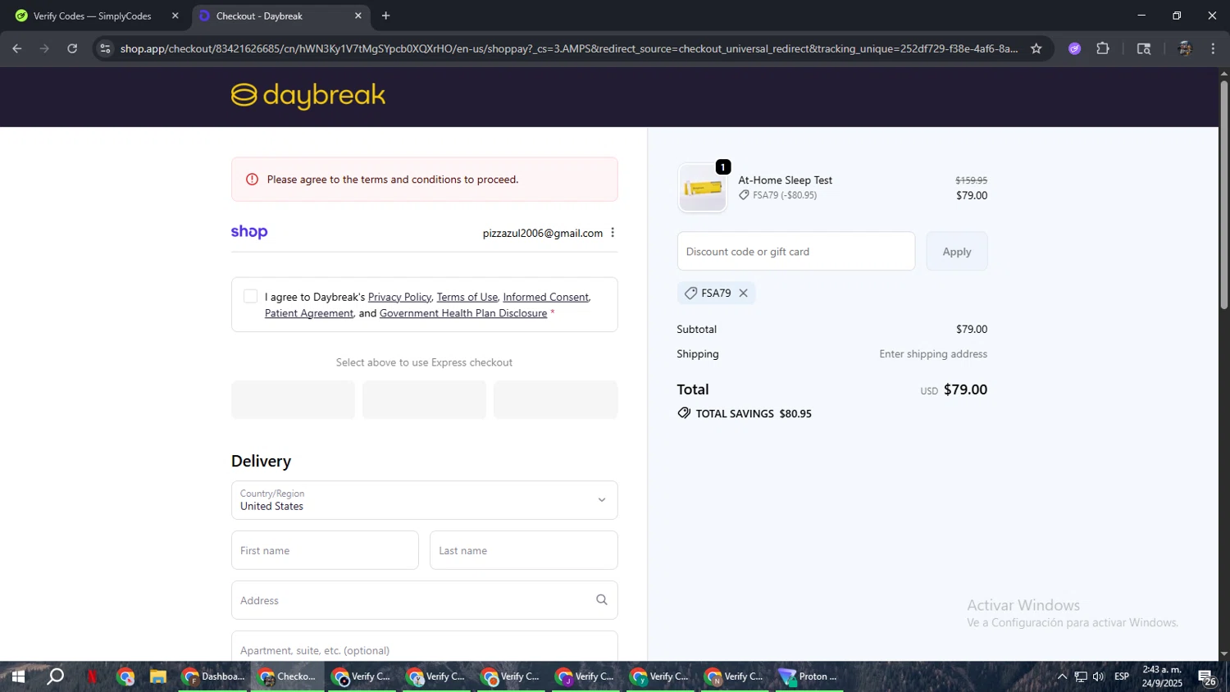
Task: Open a new browser tab
Action: (x=385, y=16)
